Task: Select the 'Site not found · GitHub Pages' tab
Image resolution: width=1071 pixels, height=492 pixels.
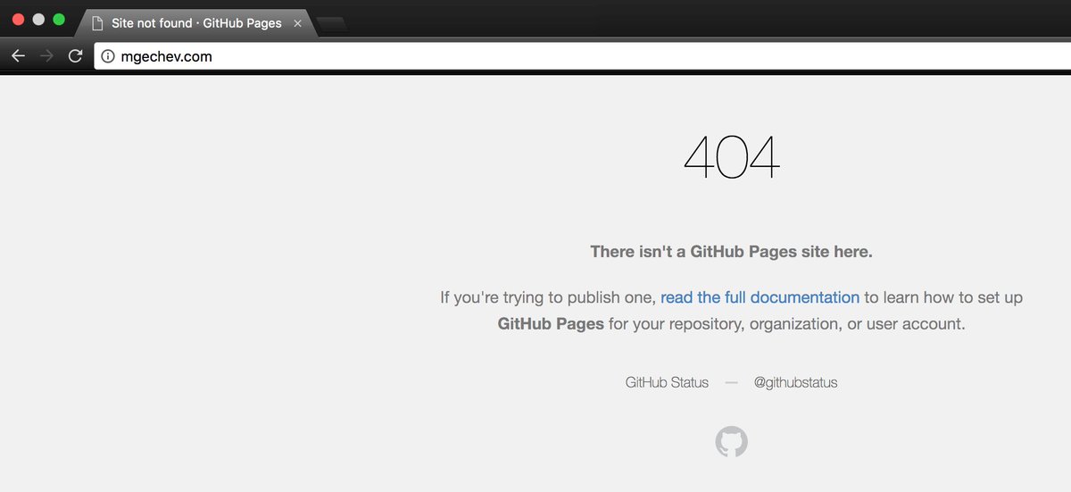Action: click(195, 23)
